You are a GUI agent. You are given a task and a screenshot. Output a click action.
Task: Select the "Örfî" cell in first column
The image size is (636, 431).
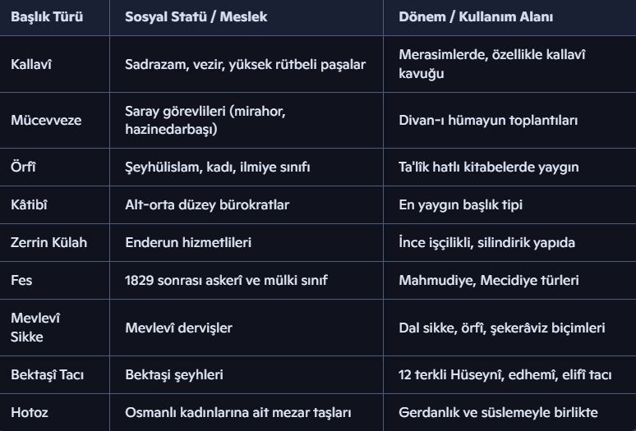pos(23,167)
